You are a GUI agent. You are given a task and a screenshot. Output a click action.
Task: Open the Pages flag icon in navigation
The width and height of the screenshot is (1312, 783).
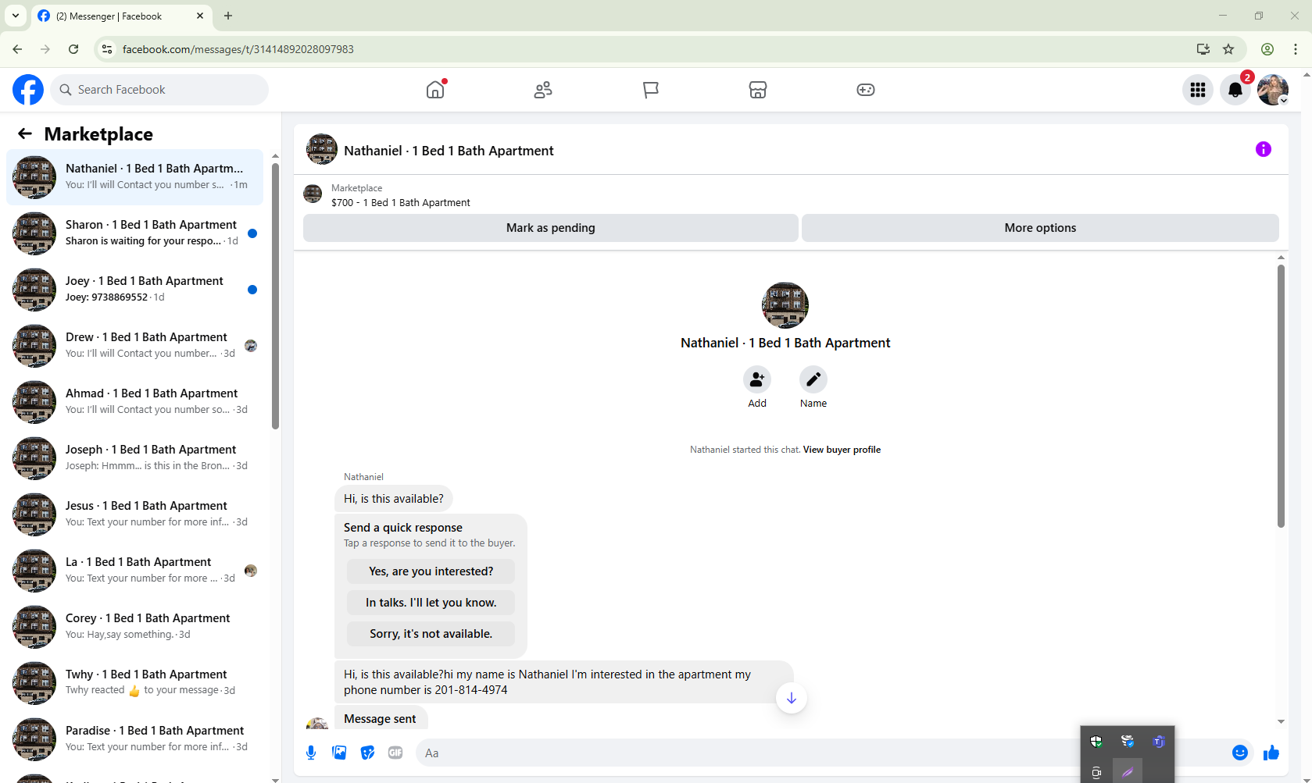click(x=650, y=90)
